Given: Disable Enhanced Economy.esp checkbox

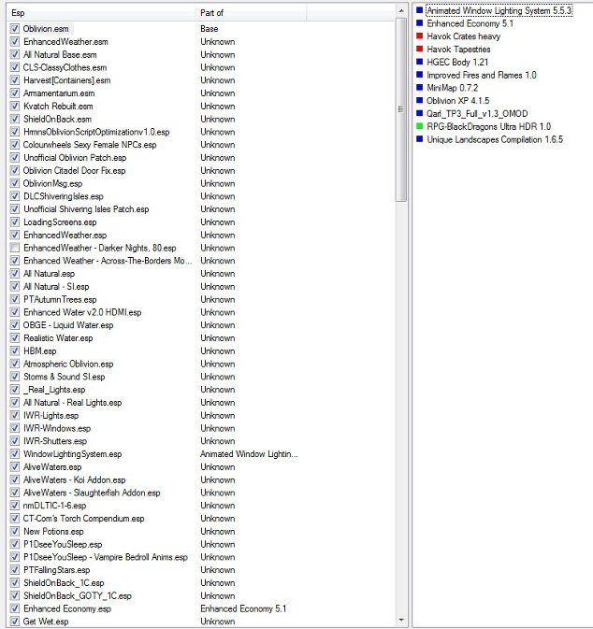Looking at the screenshot, I should [x=15, y=608].
